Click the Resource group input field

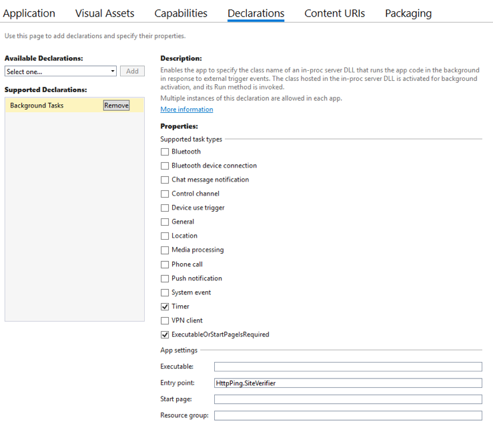click(348, 415)
